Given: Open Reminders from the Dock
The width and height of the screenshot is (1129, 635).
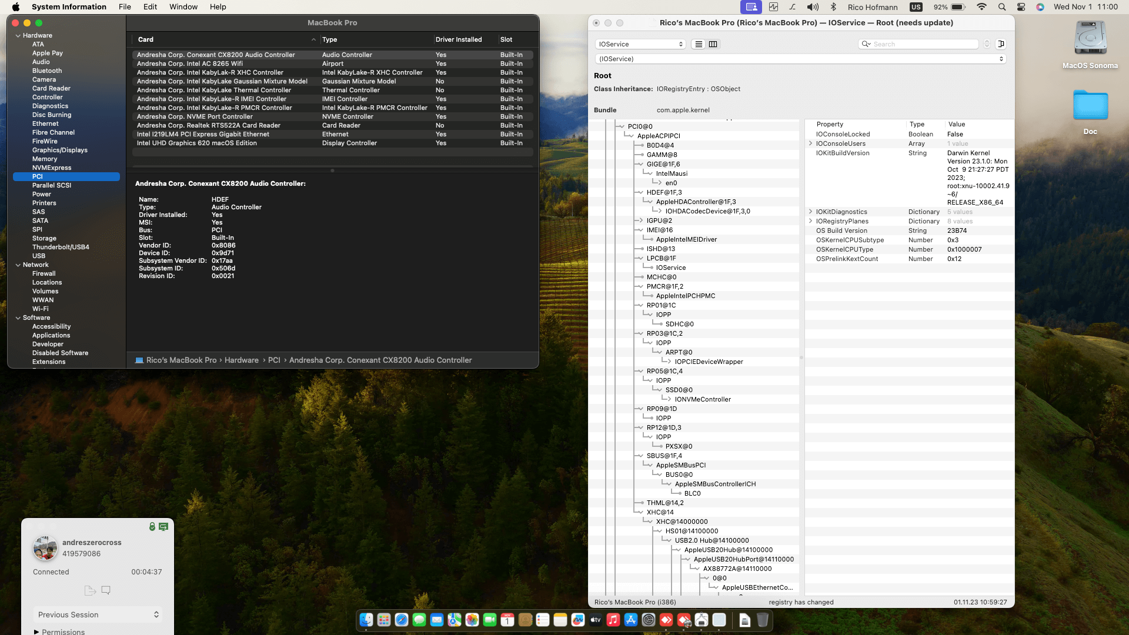Looking at the screenshot, I should (543, 620).
